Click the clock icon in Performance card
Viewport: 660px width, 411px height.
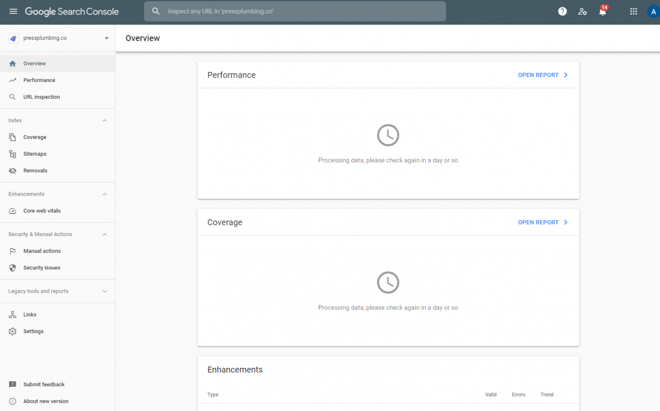(x=388, y=135)
